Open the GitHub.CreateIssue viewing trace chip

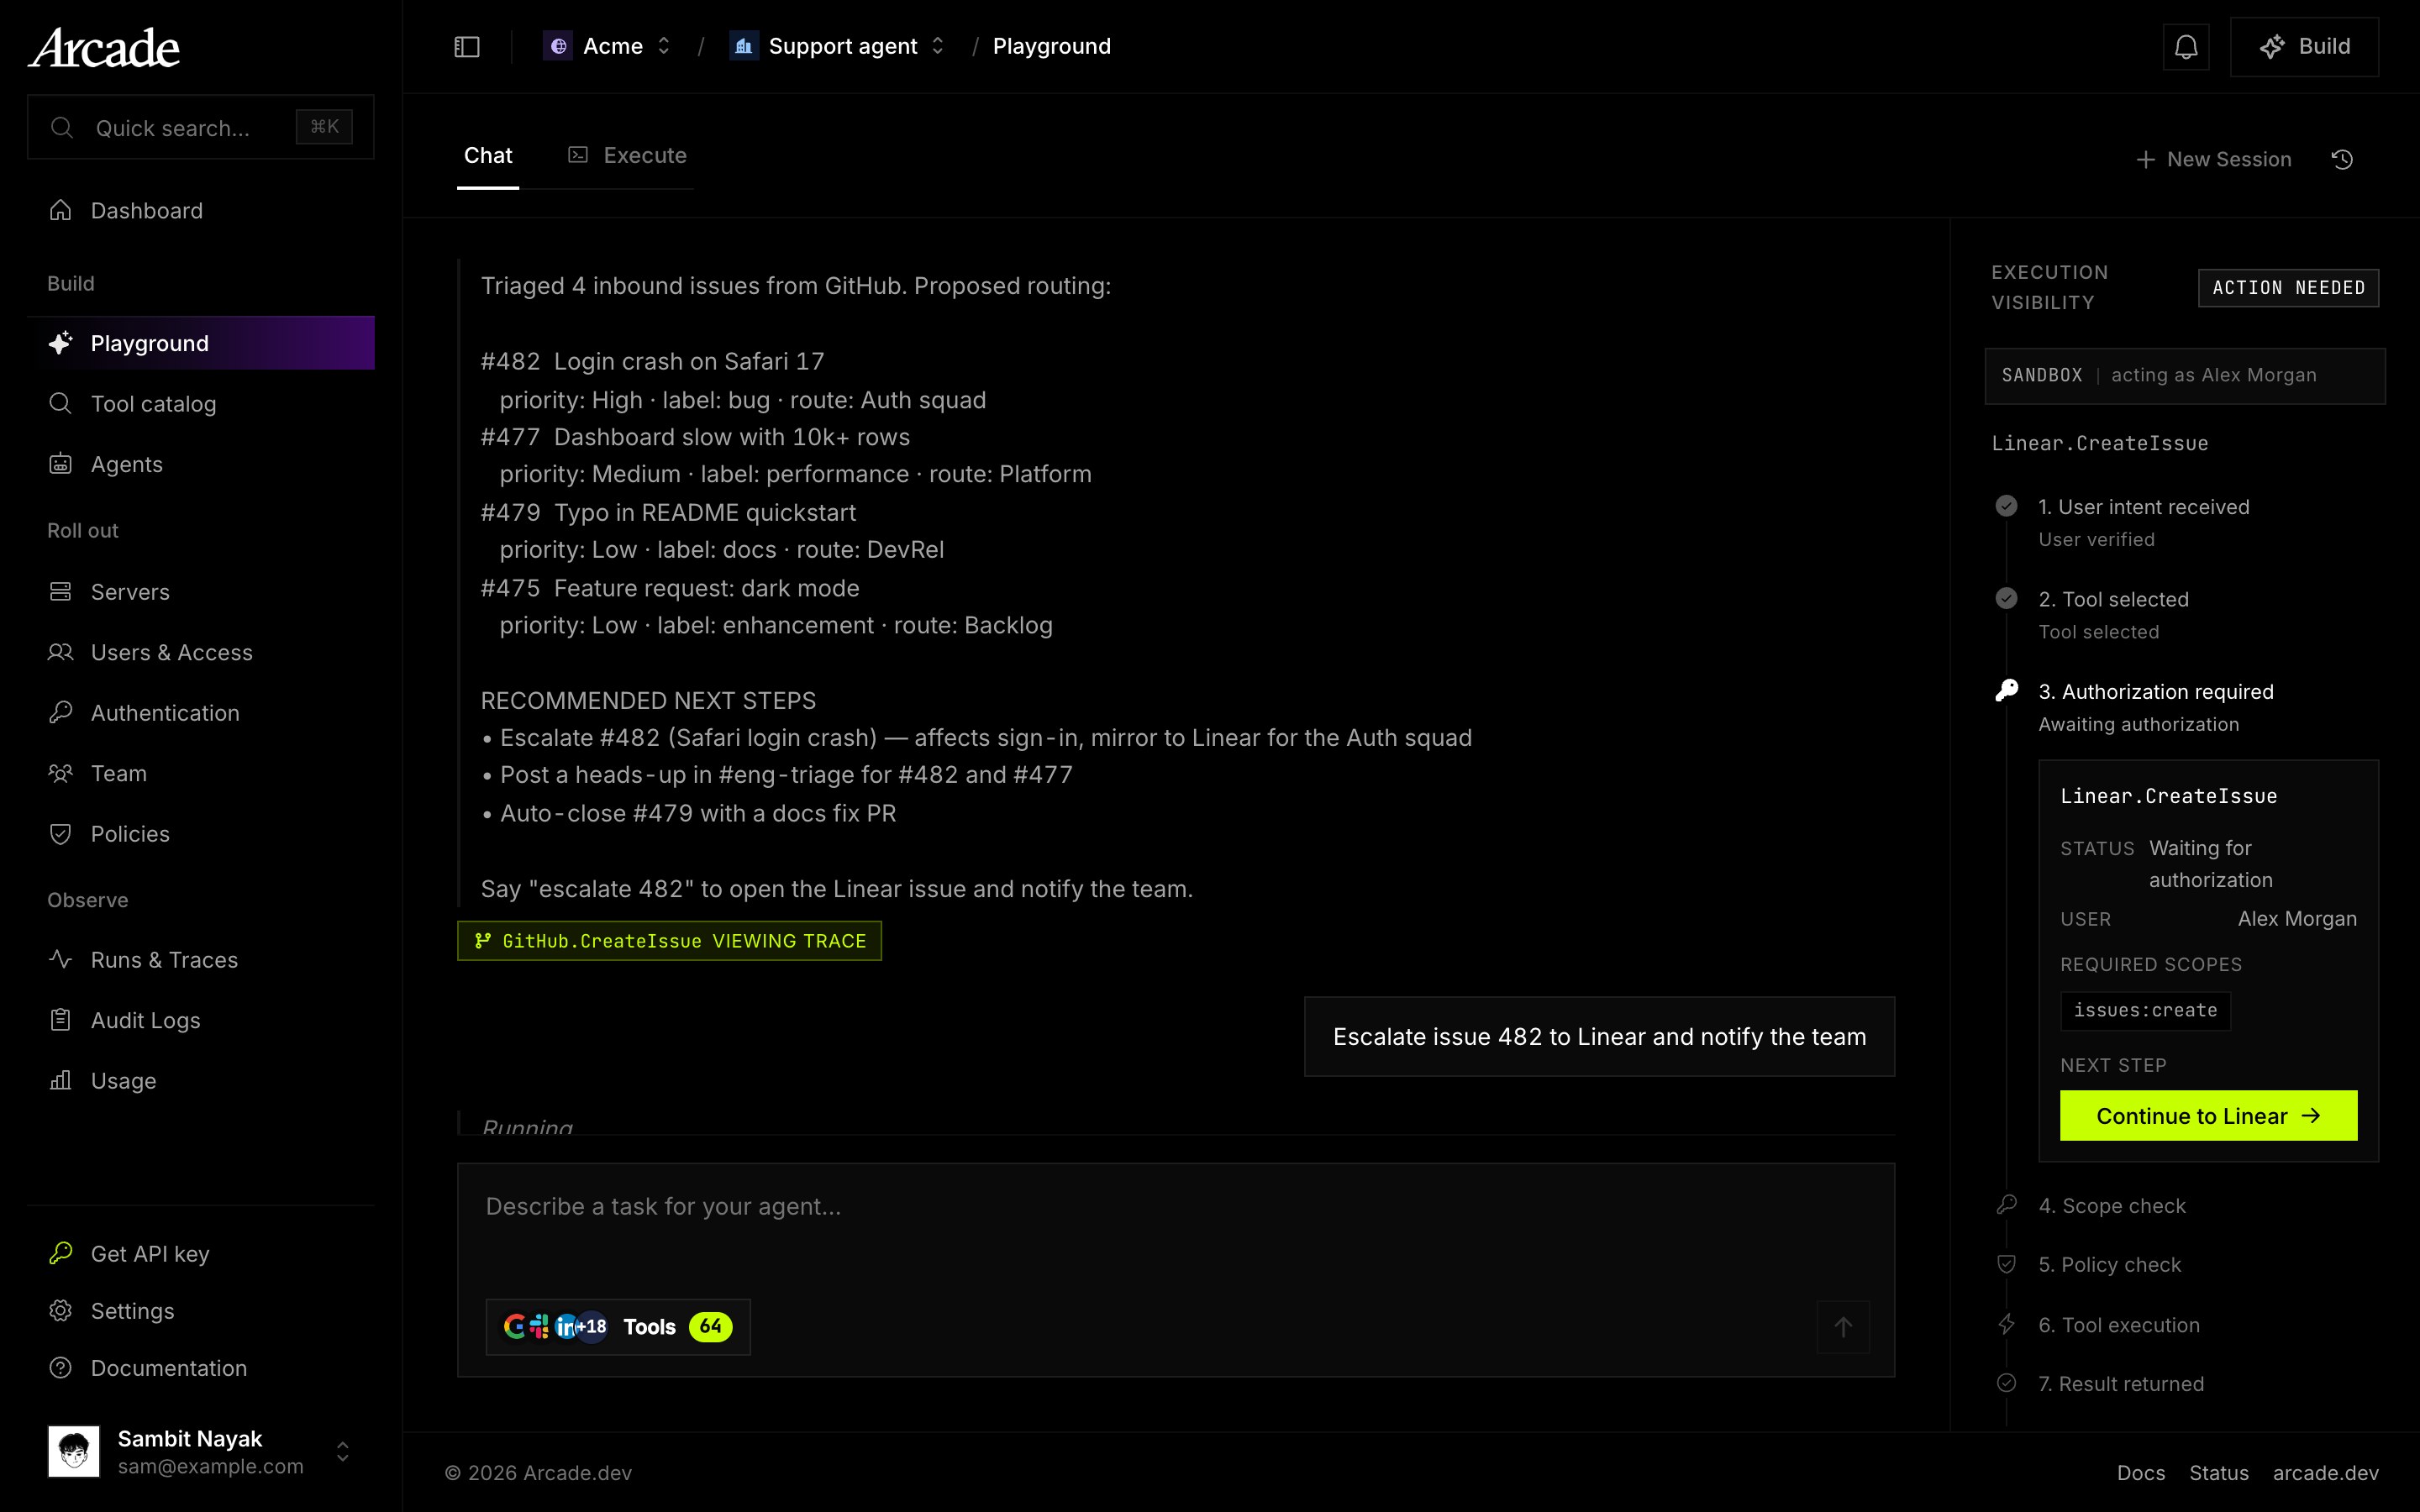[x=669, y=941]
